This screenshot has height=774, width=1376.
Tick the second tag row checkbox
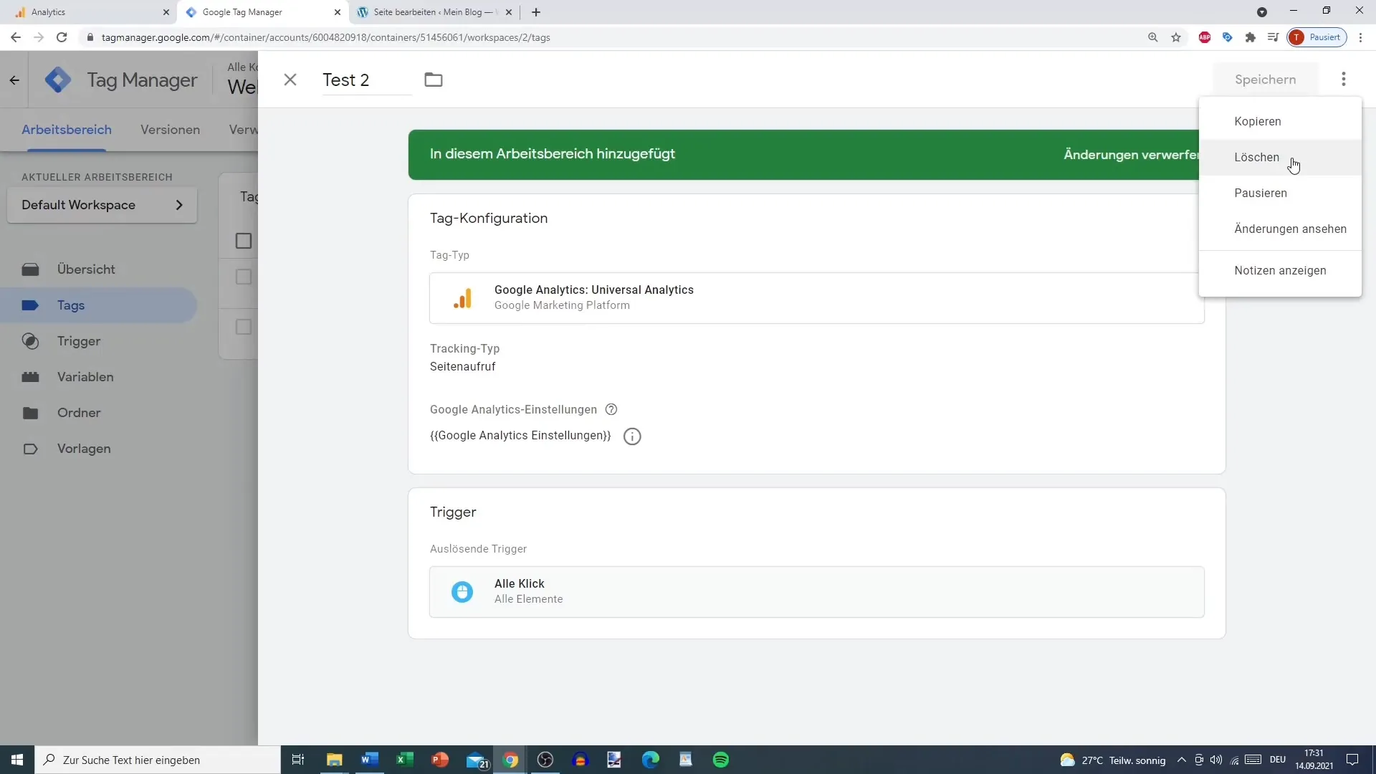pyautogui.click(x=244, y=327)
